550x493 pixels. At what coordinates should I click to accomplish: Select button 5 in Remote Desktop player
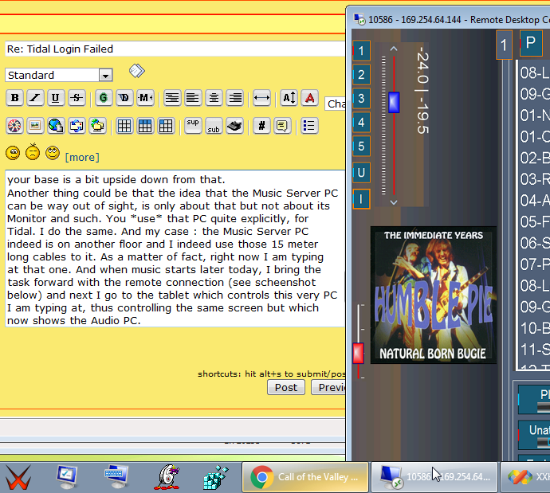tap(361, 146)
